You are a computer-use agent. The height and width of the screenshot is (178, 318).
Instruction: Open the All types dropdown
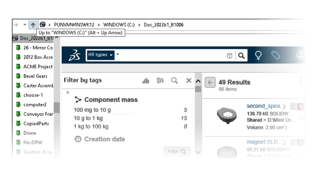(x=100, y=55)
